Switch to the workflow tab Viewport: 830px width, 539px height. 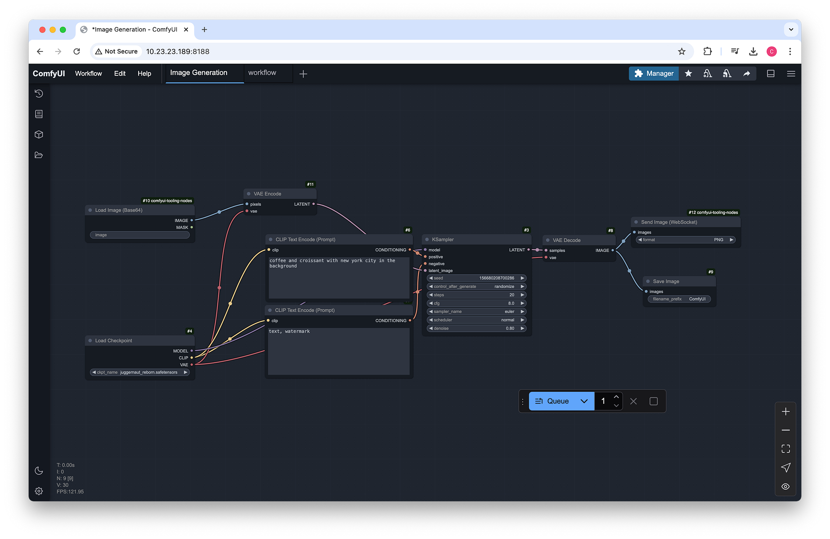tap(262, 73)
